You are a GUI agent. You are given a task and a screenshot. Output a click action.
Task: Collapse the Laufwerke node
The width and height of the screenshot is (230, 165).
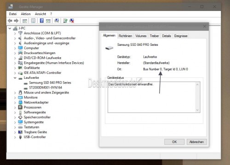click(x=15, y=78)
